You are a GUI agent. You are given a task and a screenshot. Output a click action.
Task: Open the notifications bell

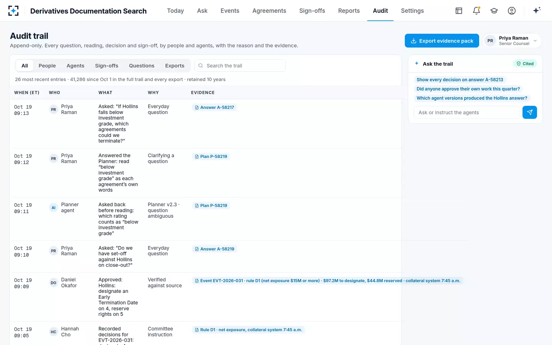point(476,11)
